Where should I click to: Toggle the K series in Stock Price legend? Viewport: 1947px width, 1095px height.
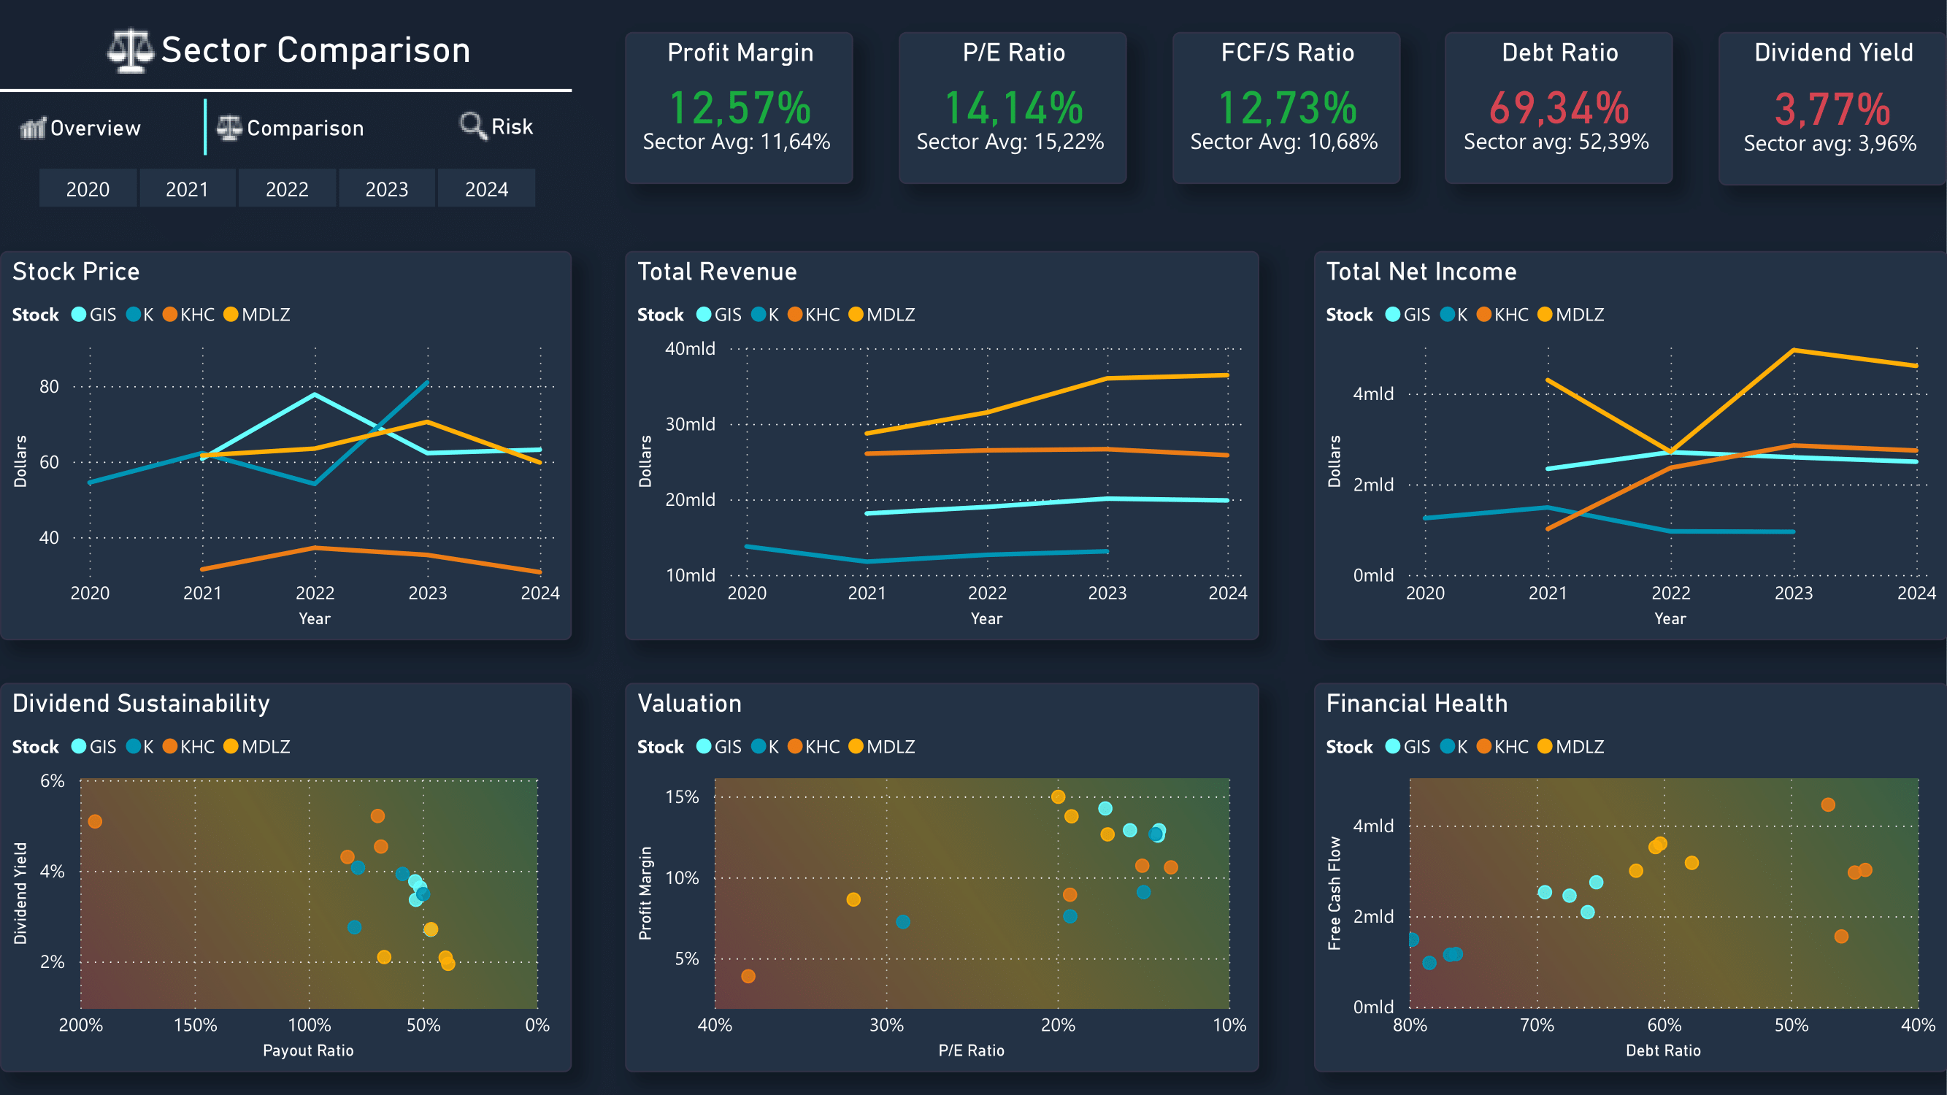pyautogui.click(x=133, y=315)
